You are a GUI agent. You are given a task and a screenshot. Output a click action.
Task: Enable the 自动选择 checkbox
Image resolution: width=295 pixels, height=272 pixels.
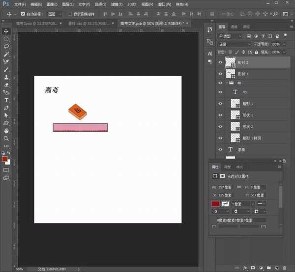23,14
